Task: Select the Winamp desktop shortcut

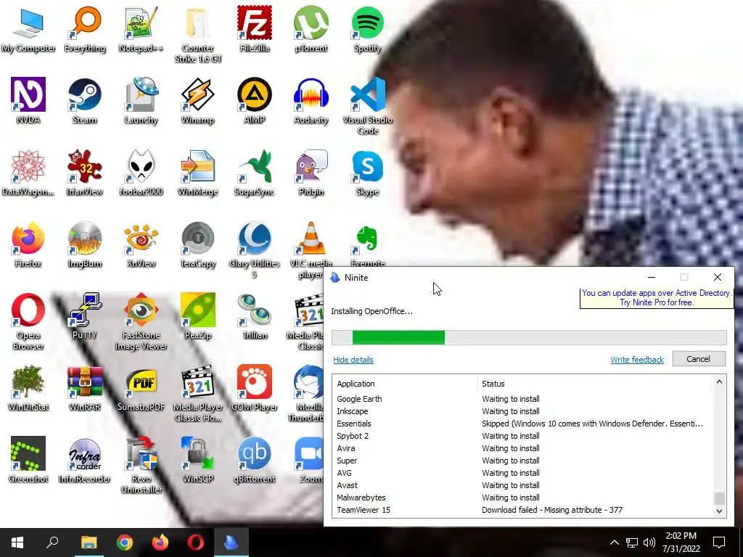Action: [197, 101]
